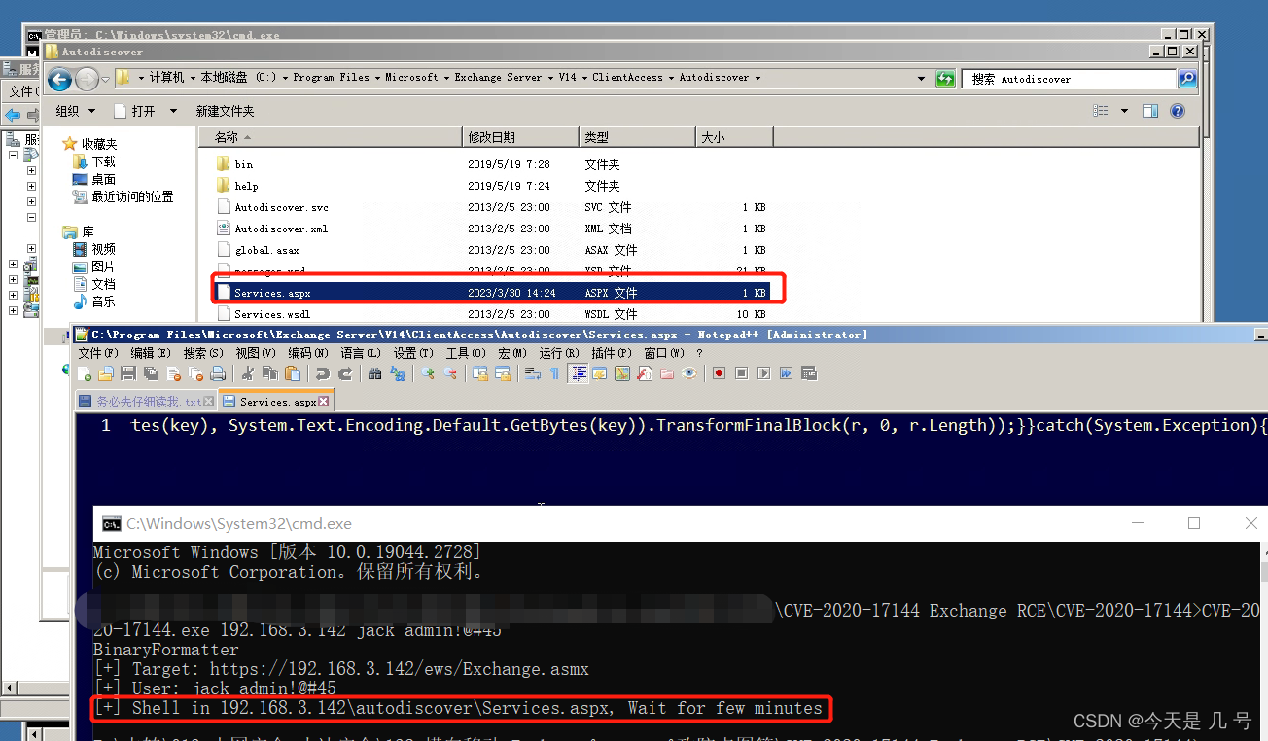The height and width of the screenshot is (741, 1268).
Task: Toggle Show All Characters pilcrow icon
Action: tap(554, 373)
